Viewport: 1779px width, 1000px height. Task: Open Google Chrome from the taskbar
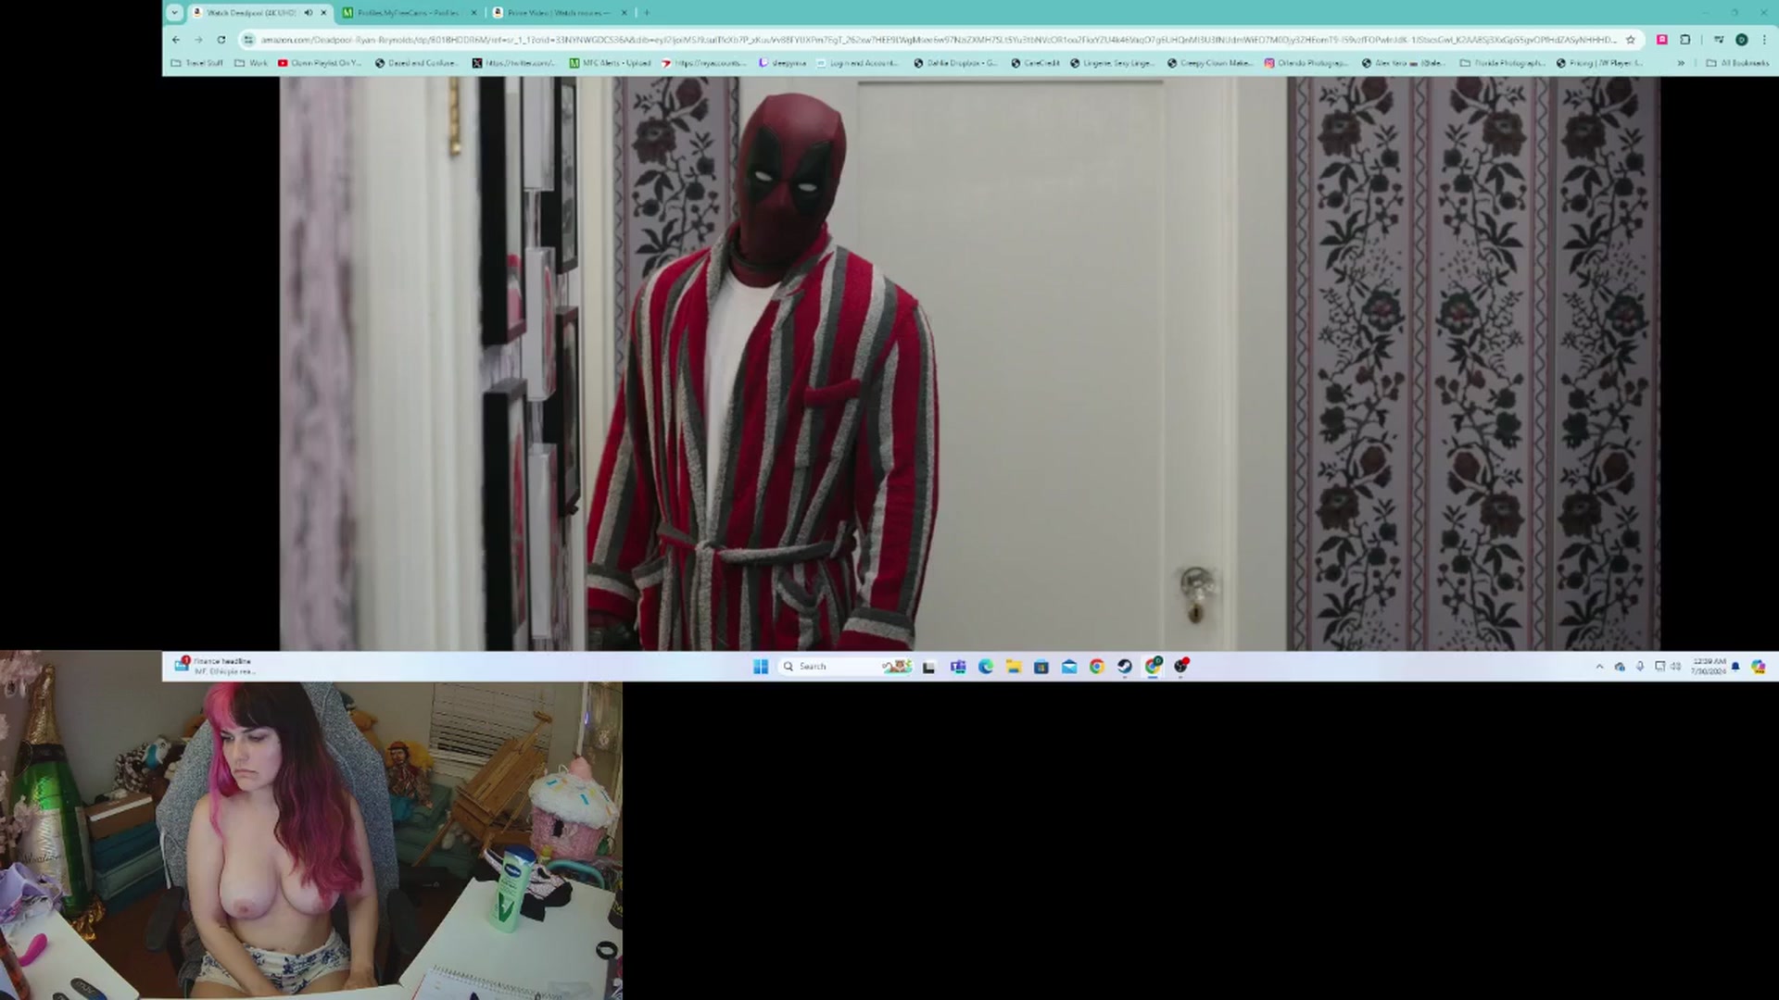[x=1097, y=667]
